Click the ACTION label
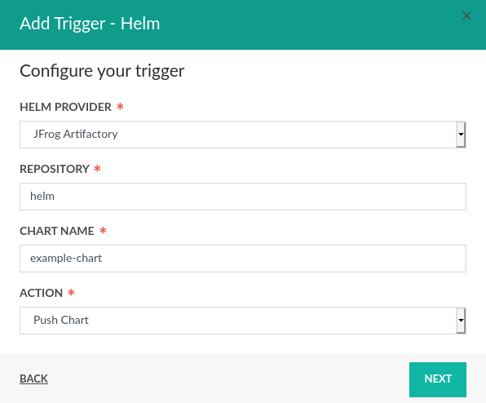The width and height of the screenshot is (486, 403). click(42, 293)
